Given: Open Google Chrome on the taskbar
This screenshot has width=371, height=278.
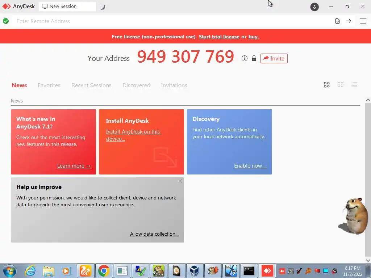Looking at the screenshot, I should coord(104,271).
